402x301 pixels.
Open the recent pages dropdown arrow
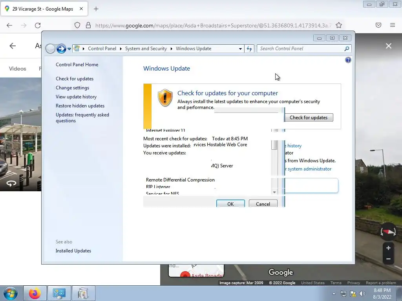point(69,49)
